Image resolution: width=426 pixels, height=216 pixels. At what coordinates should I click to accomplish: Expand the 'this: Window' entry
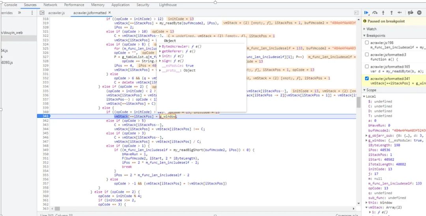(x=366, y=203)
